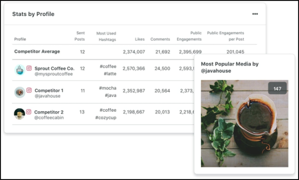Viewport: 299px width, 180px height.
Task: Click Instagram icon next to Competitor 1
Action: [29, 90]
